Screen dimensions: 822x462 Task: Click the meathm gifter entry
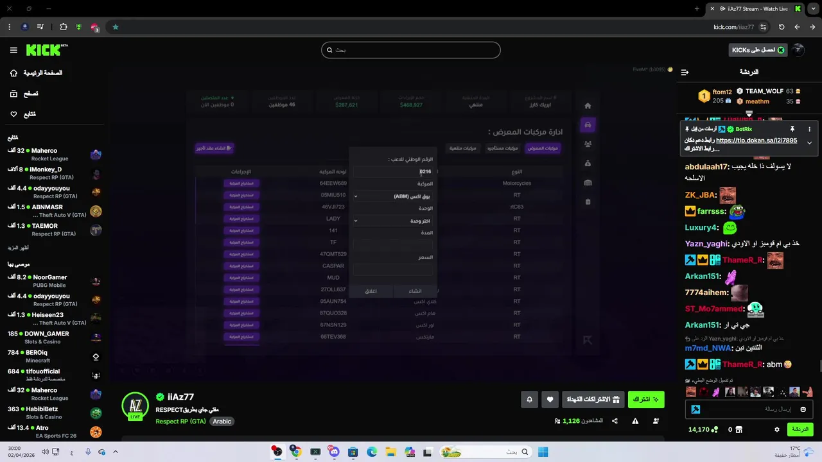[769, 101]
